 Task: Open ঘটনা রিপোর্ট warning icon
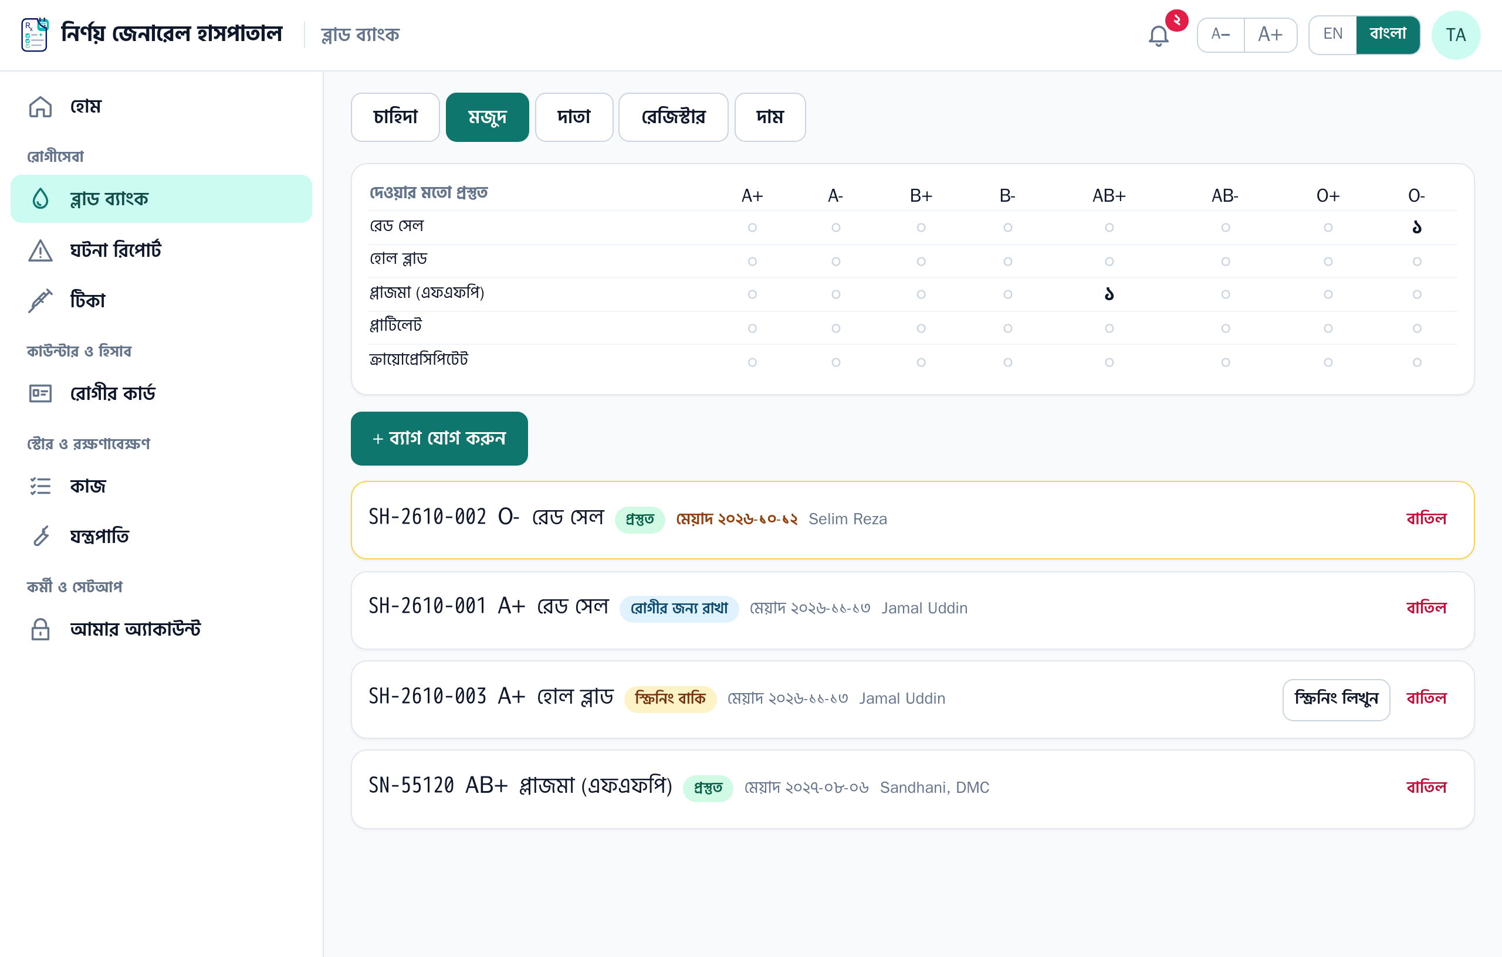tap(40, 250)
